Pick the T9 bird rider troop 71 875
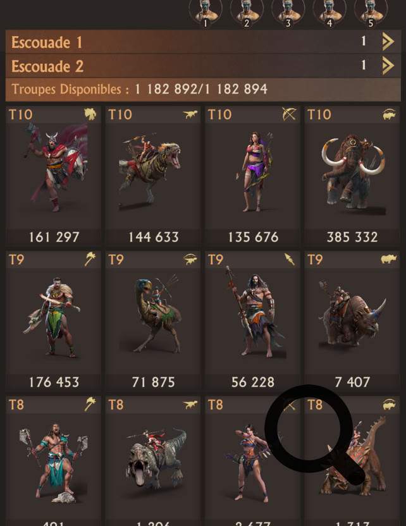406x526 pixels. point(153,321)
